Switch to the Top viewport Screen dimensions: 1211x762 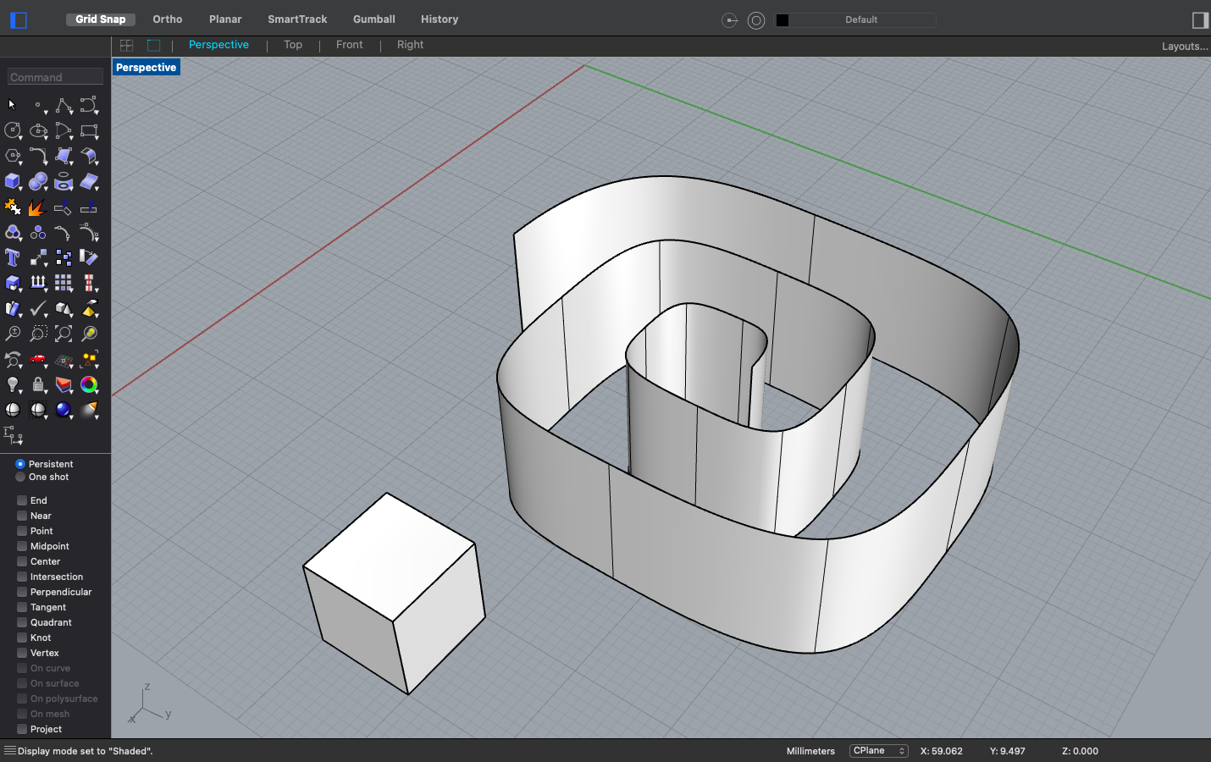(x=292, y=45)
